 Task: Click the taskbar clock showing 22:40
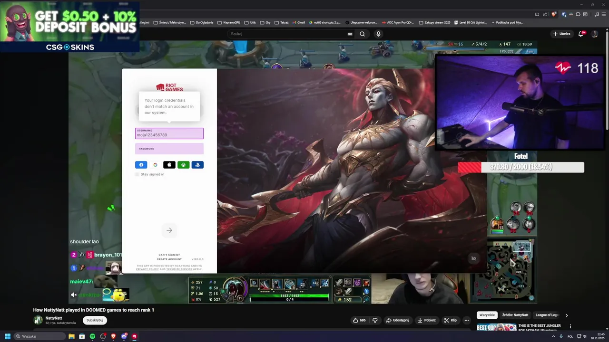tap(597, 336)
